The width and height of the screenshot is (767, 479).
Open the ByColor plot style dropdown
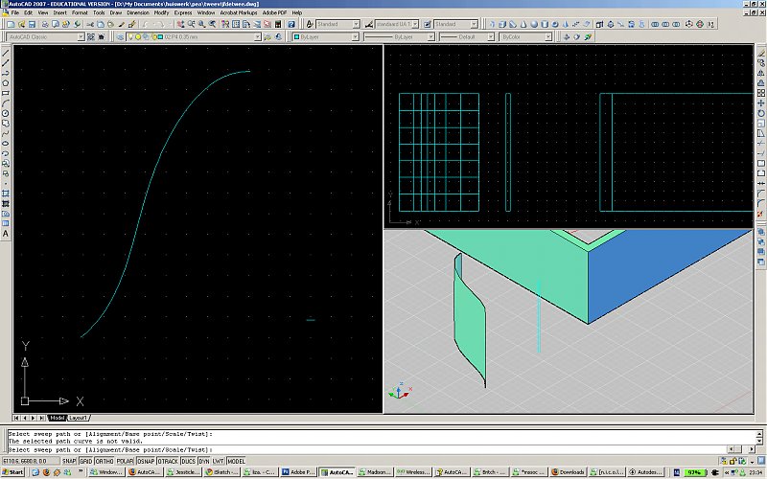(x=548, y=36)
